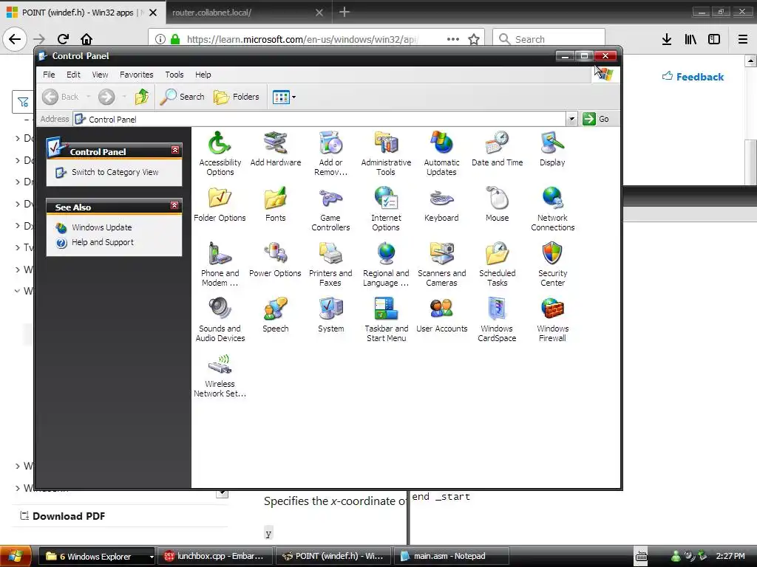Image resolution: width=757 pixels, height=567 pixels.
Task: Open Speech settings icon
Action: point(275,315)
